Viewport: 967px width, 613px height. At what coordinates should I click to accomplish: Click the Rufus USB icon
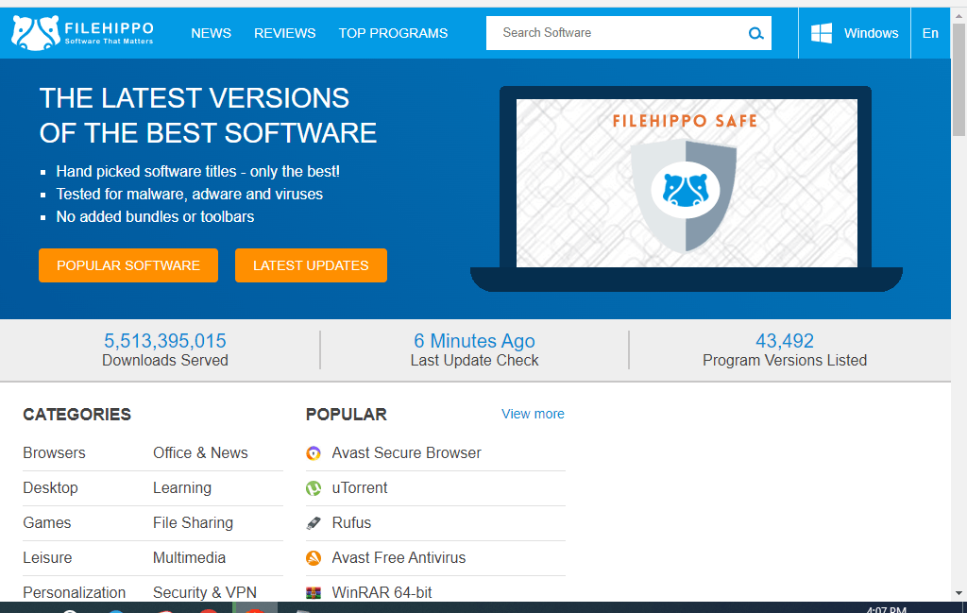(x=314, y=523)
